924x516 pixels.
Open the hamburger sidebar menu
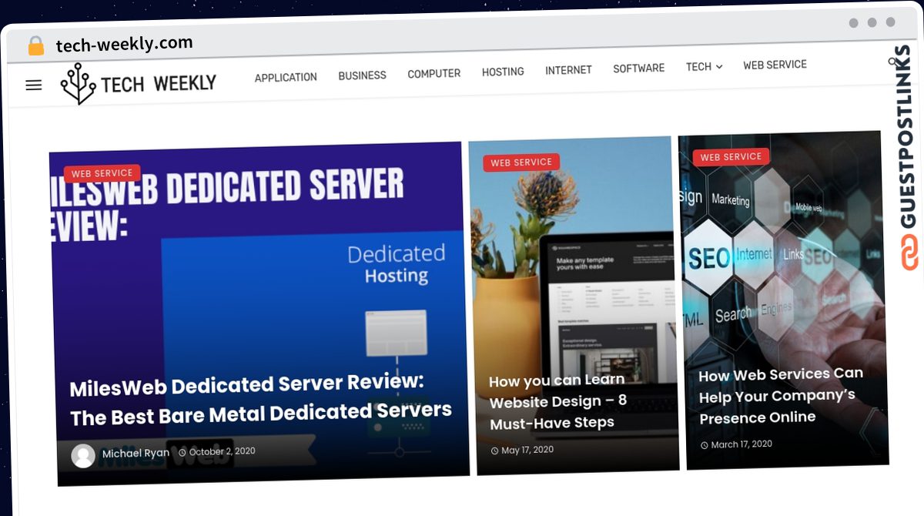click(34, 85)
